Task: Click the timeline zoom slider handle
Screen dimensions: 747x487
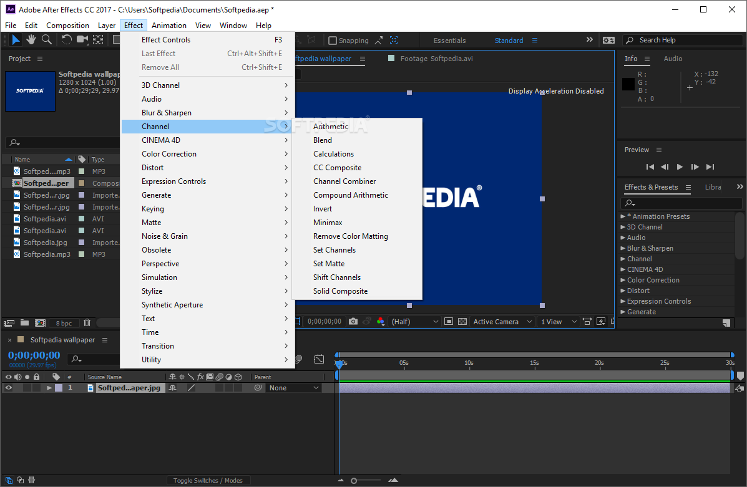Action: 354,481
